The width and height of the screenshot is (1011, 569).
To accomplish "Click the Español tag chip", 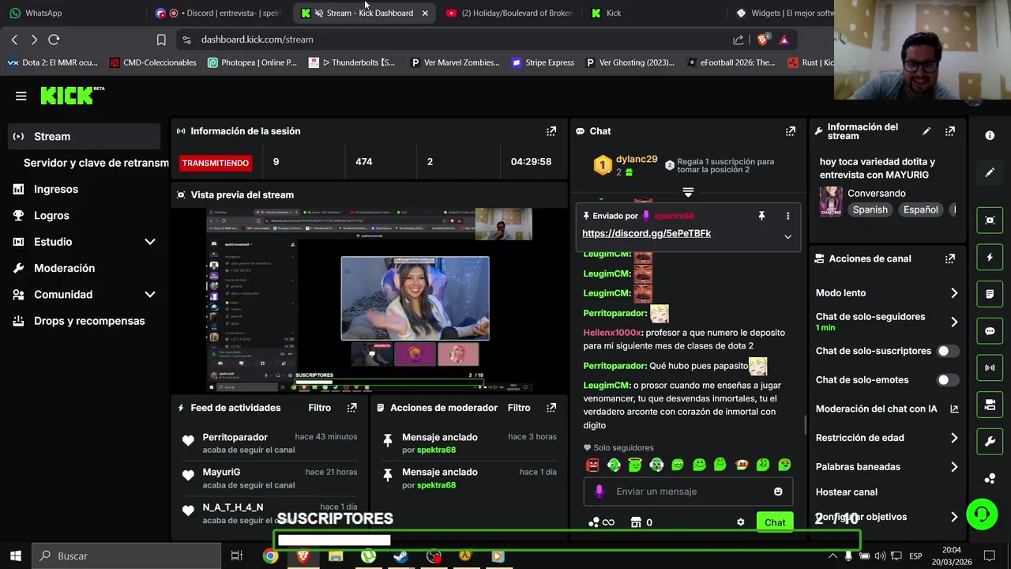I will (920, 210).
